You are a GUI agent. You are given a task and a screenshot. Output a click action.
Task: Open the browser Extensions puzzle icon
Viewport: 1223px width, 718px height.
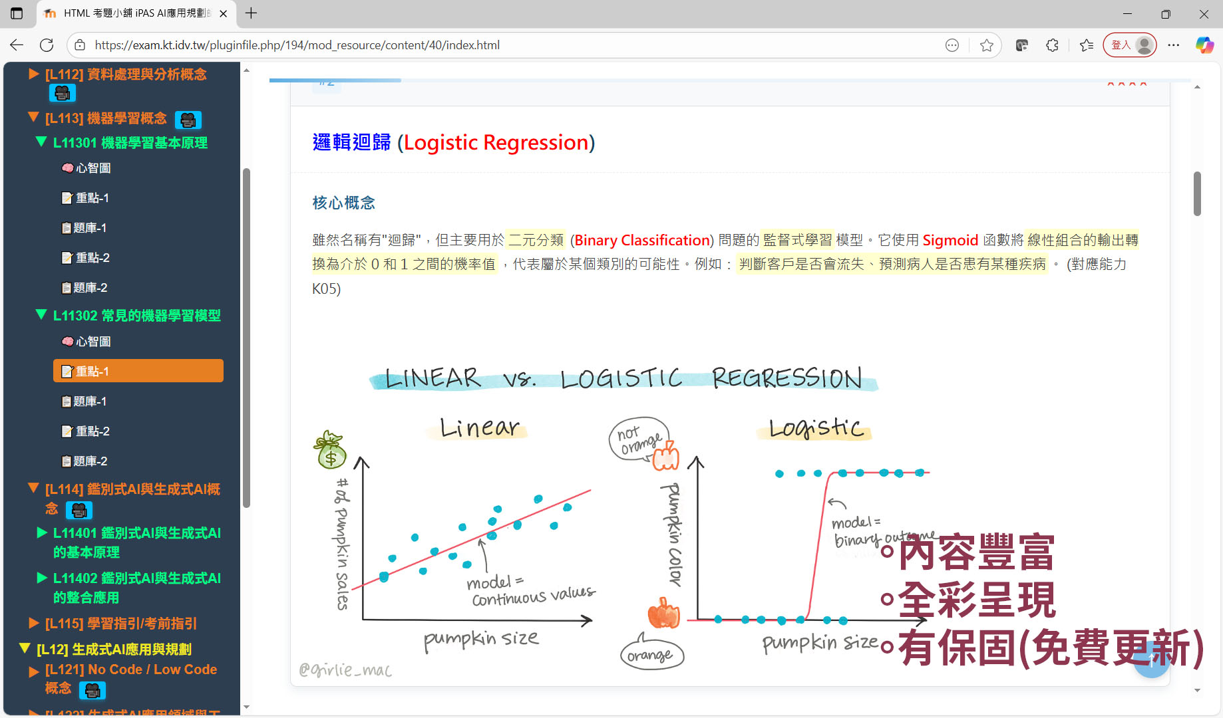tap(1052, 45)
